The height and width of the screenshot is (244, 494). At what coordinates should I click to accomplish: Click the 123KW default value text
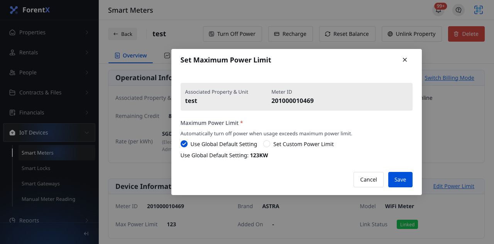259,156
